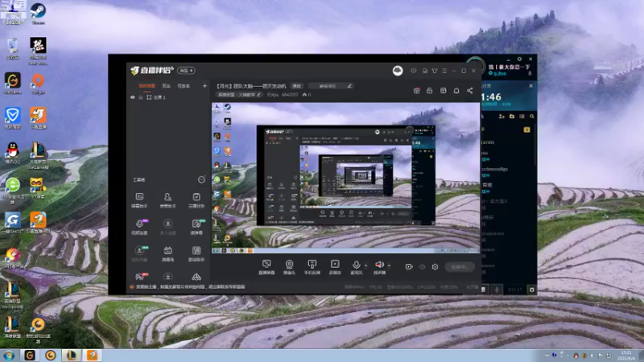The height and width of the screenshot is (362, 644).
Task: Toggle the mic icon in right window header
Action: [530, 73]
